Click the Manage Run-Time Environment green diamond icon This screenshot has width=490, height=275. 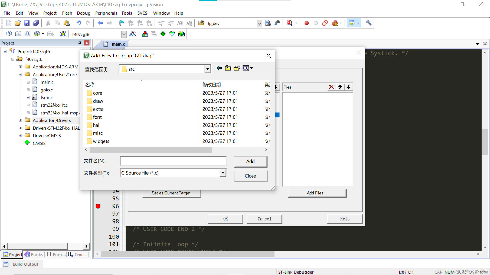[x=163, y=34]
